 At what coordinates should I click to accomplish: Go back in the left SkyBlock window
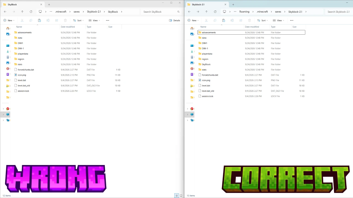point(5,12)
